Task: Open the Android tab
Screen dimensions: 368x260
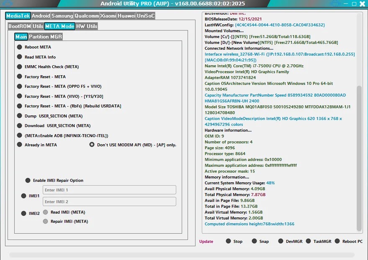Action: (x=41, y=16)
